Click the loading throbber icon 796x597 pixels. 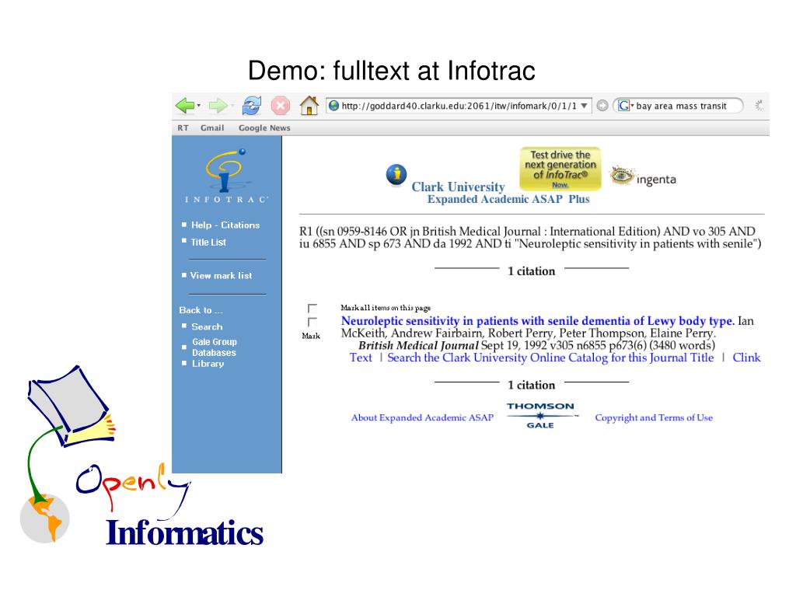coord(759,106)
